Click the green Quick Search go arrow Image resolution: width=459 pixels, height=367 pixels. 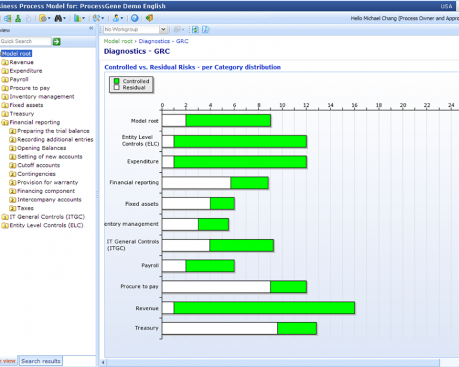(57, 41)
